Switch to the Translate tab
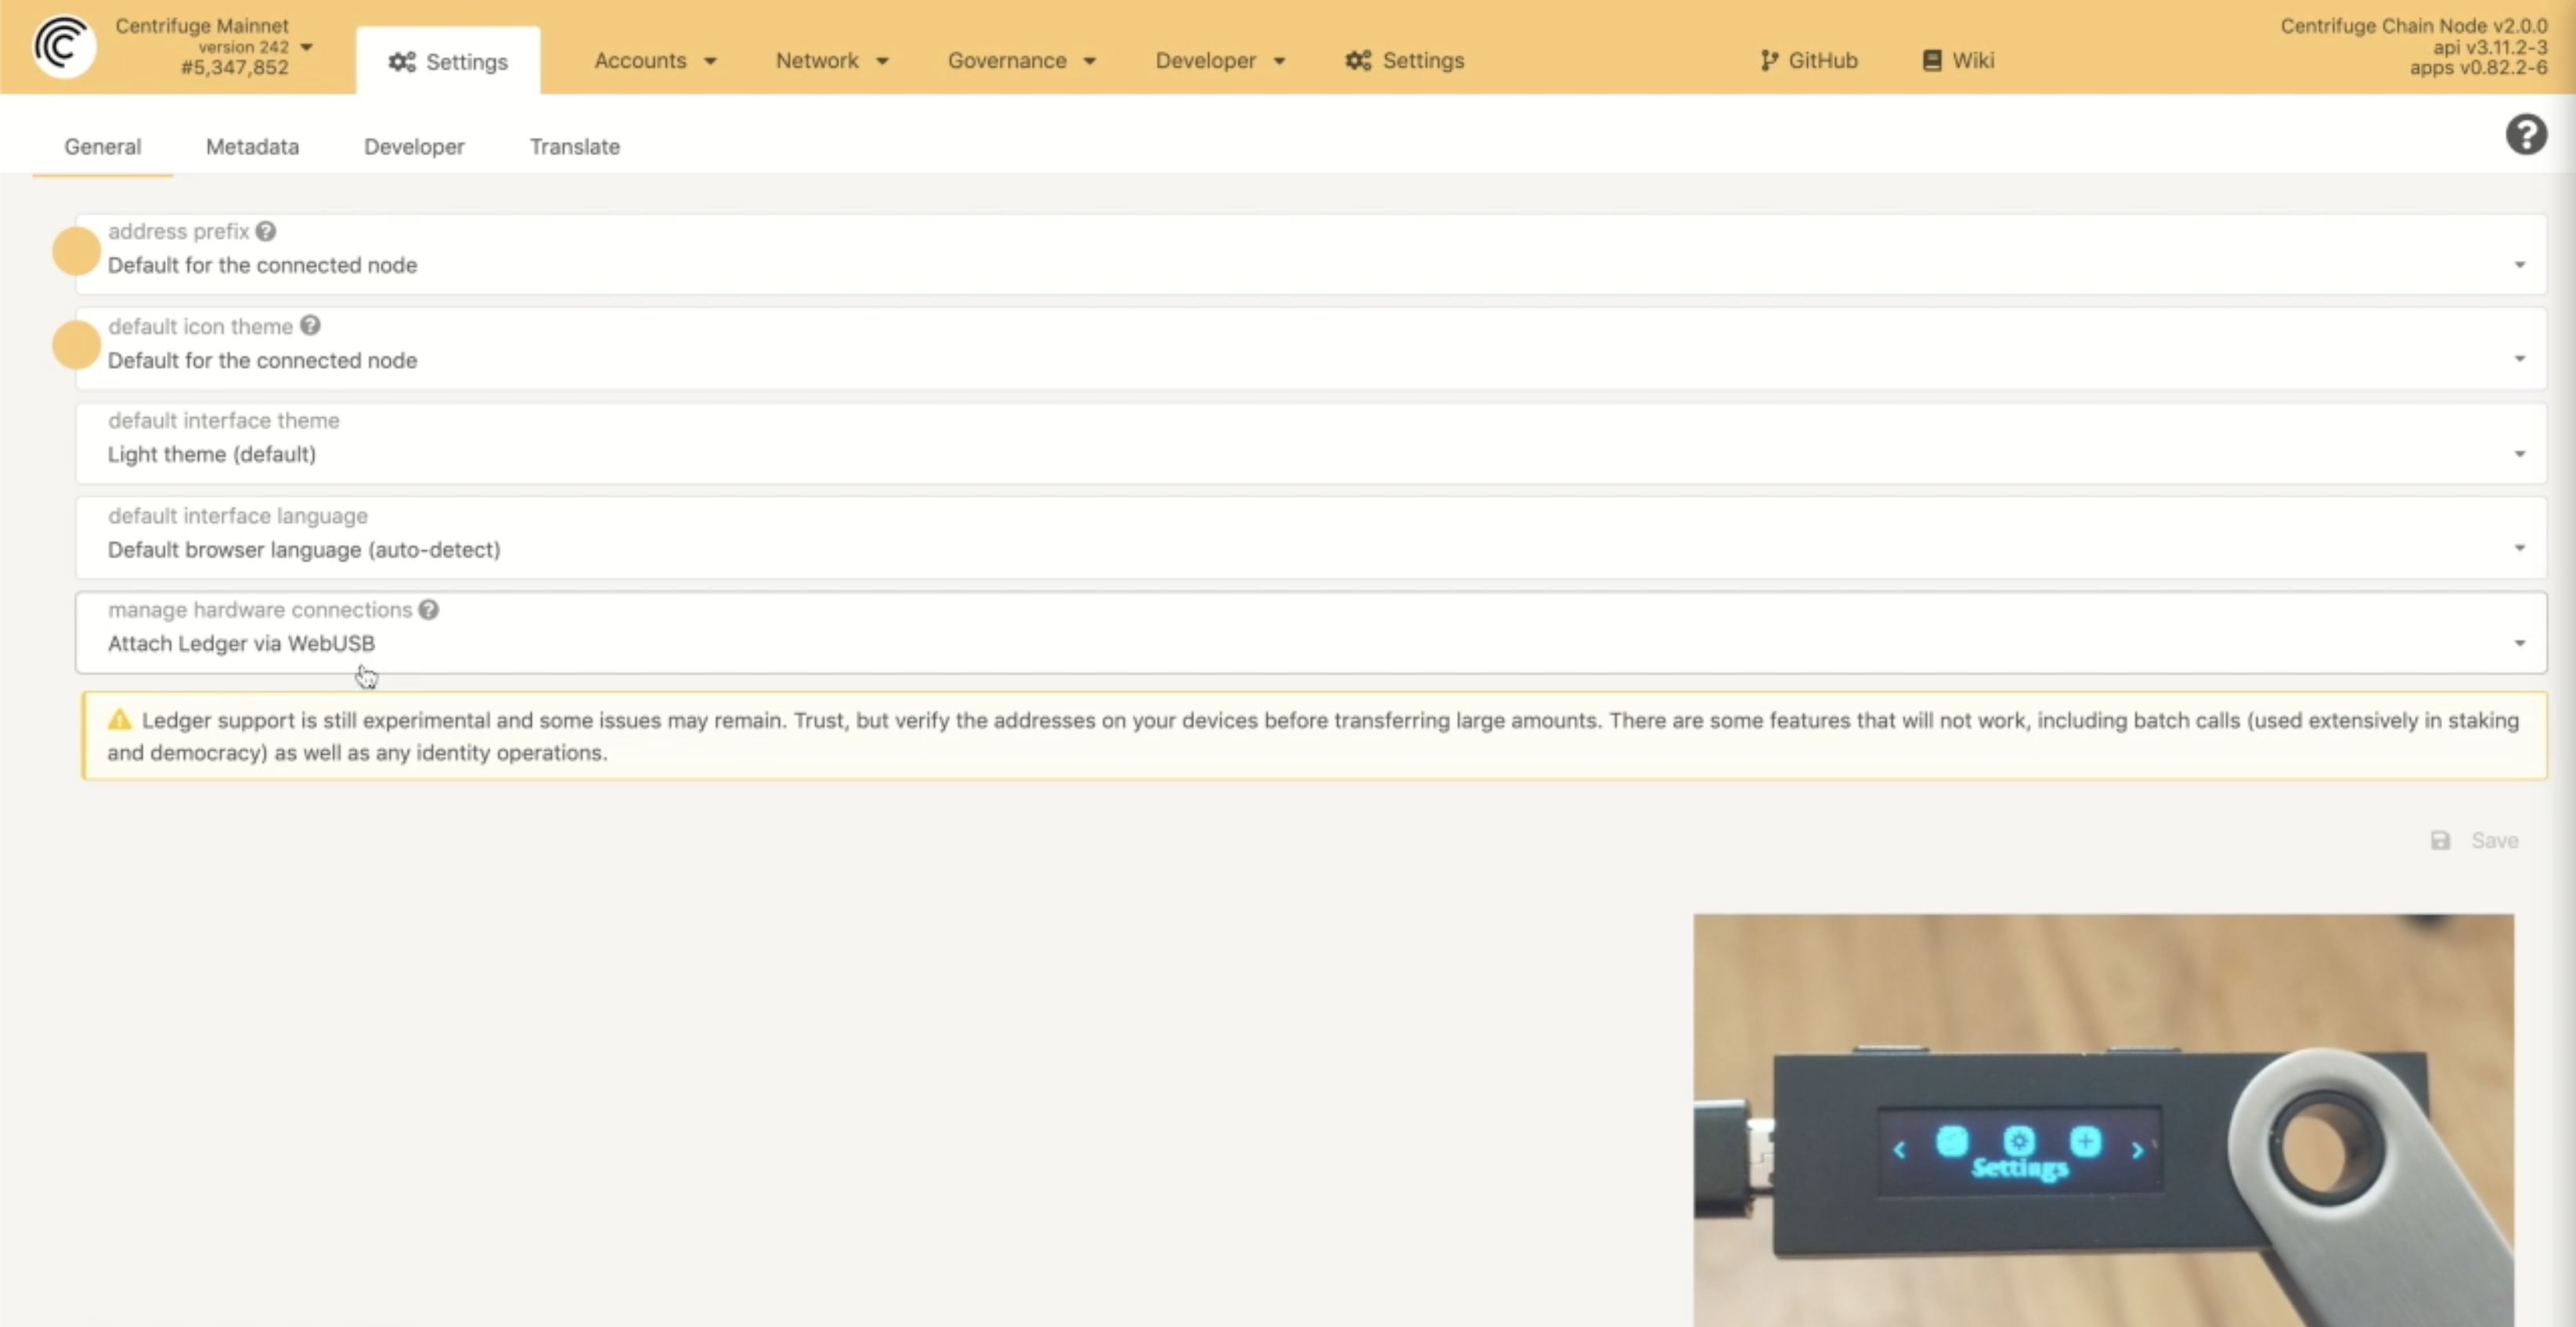Viewport: 2576px width, 1327px height. coord(574,146)
